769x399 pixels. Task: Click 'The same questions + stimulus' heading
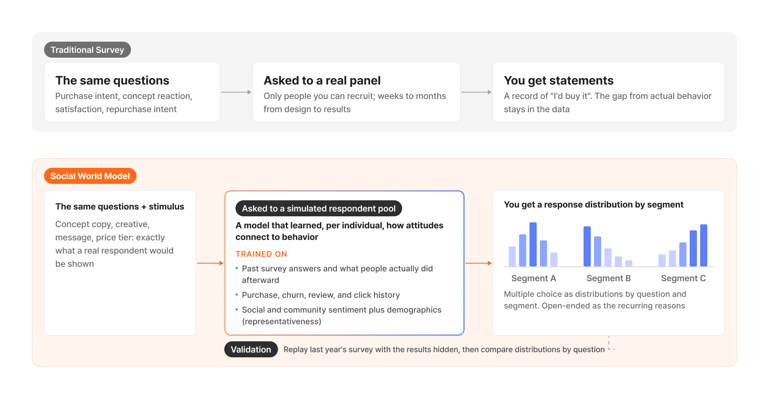(x=120, y=207)
